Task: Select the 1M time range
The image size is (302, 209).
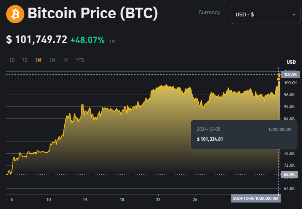Action: (x=38, y=60)
